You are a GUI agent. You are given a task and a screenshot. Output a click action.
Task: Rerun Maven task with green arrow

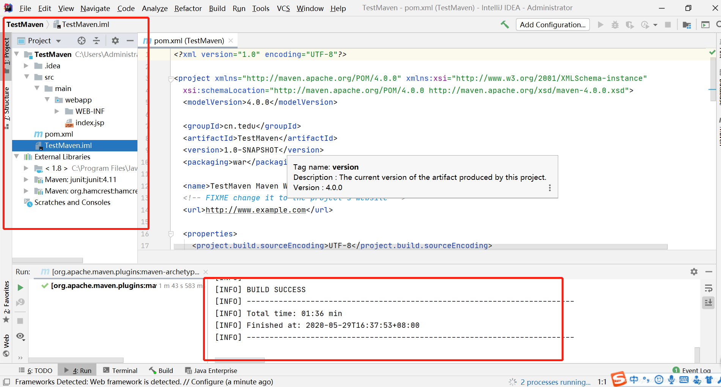point(20,288)
